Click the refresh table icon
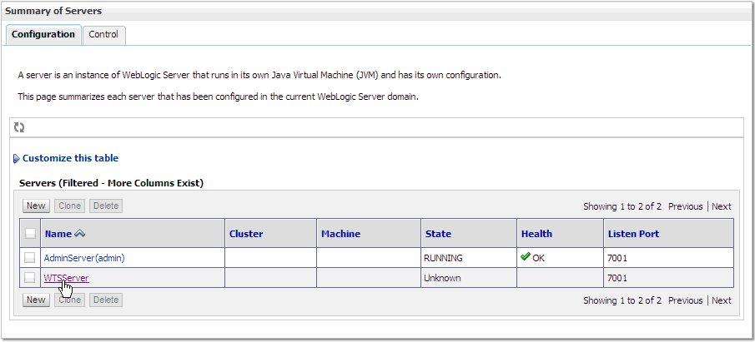The height and width of the screenshot is (342, 755). tap(19, 127)
